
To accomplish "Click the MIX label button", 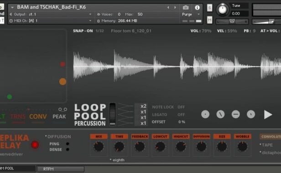I will coord(99,137).
